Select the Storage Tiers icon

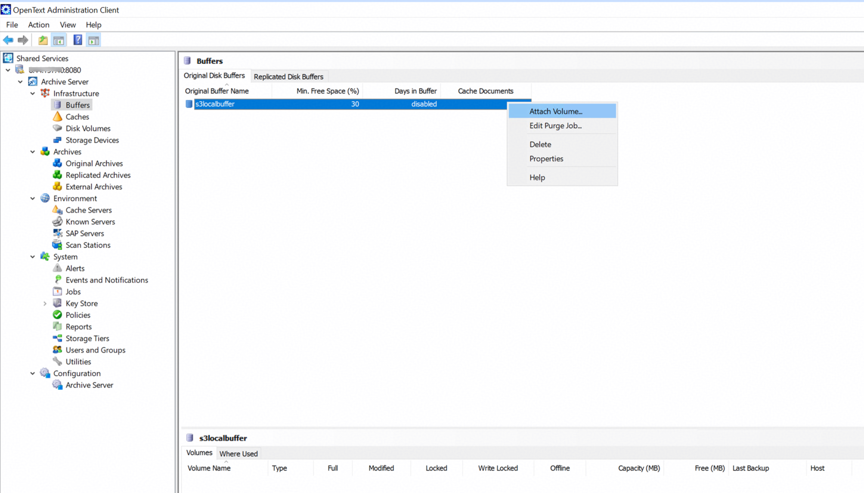pos(57,338)
